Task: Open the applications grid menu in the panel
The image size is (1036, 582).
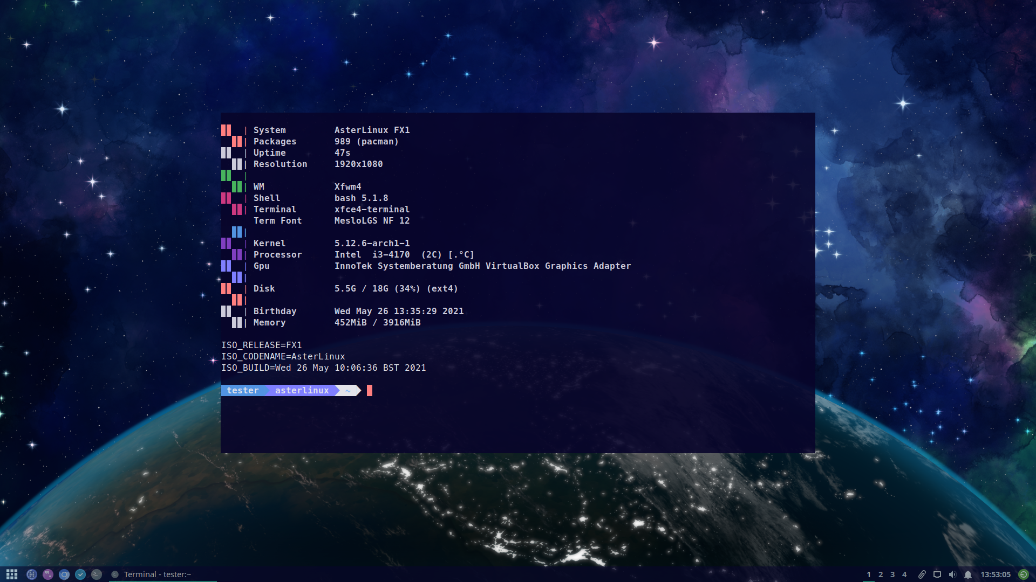Action: point(12,574)
